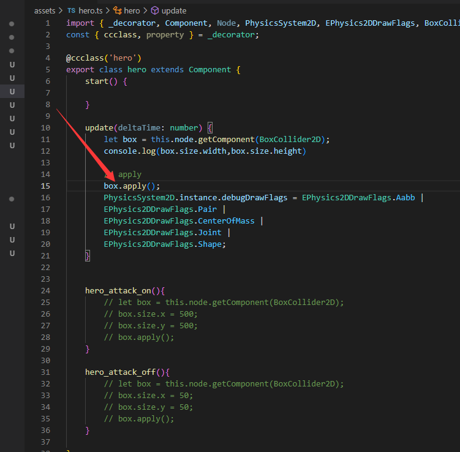Click the method cube icon before update
The height and width of the screenshot is (452, 460).
(x=155, y=11)
